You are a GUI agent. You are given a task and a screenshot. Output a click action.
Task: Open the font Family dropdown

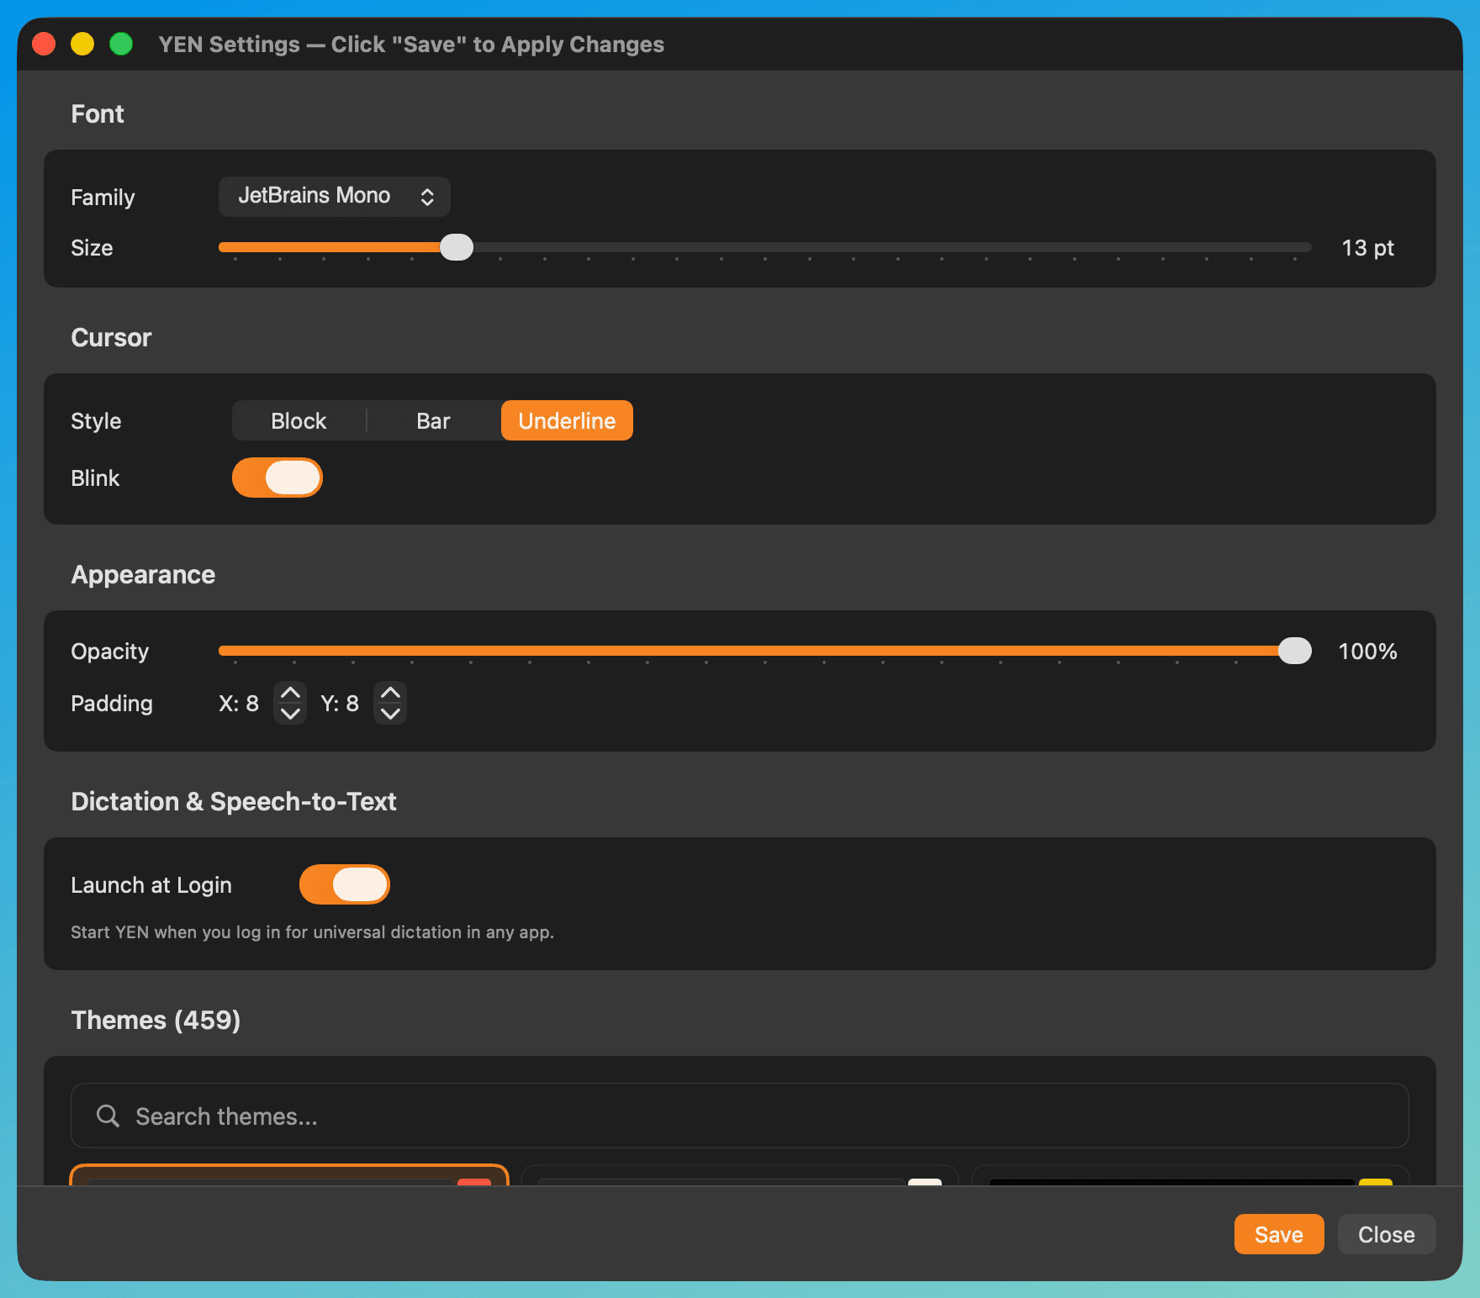[334, 196]
